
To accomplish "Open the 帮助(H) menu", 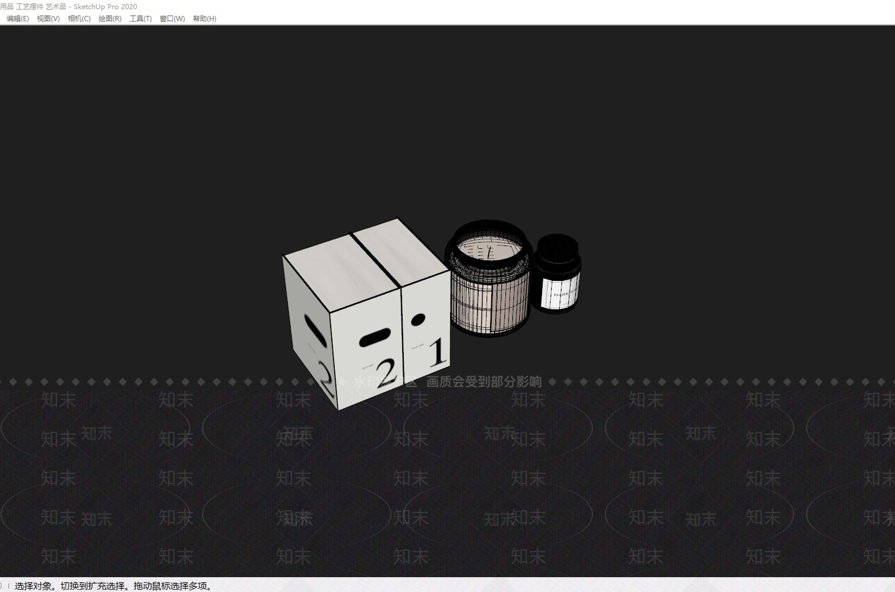I will tap(205, 18).
